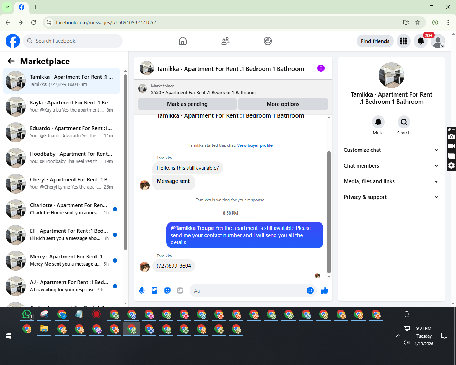This screenshot has width=456, height=365.
Task: Click the $550 listing banner
Action: coord(233,89)
